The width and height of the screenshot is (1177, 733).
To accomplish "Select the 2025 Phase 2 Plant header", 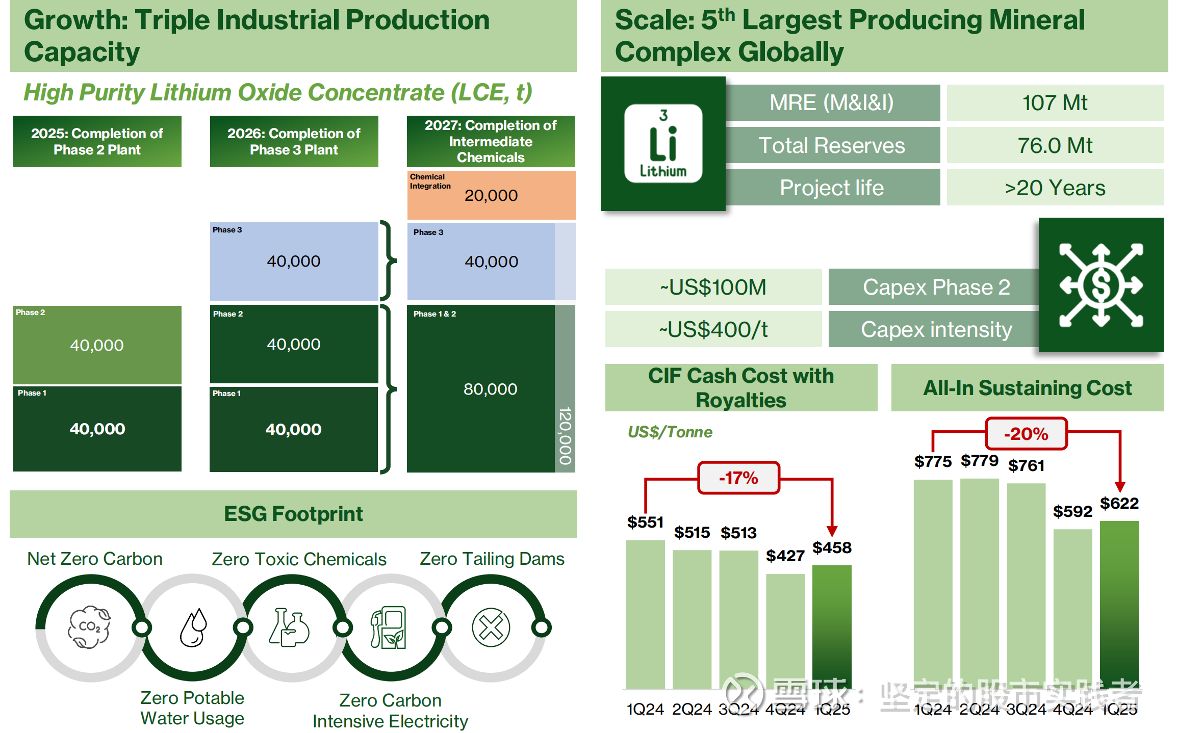I will (97, 141).
